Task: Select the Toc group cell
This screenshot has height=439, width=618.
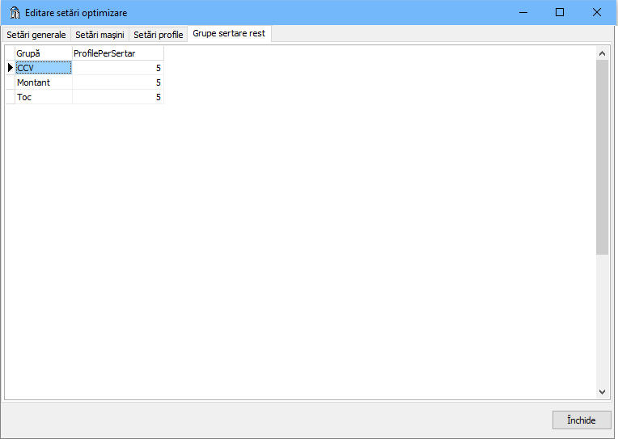Action: pyautogui.click(x=44, y=97)
